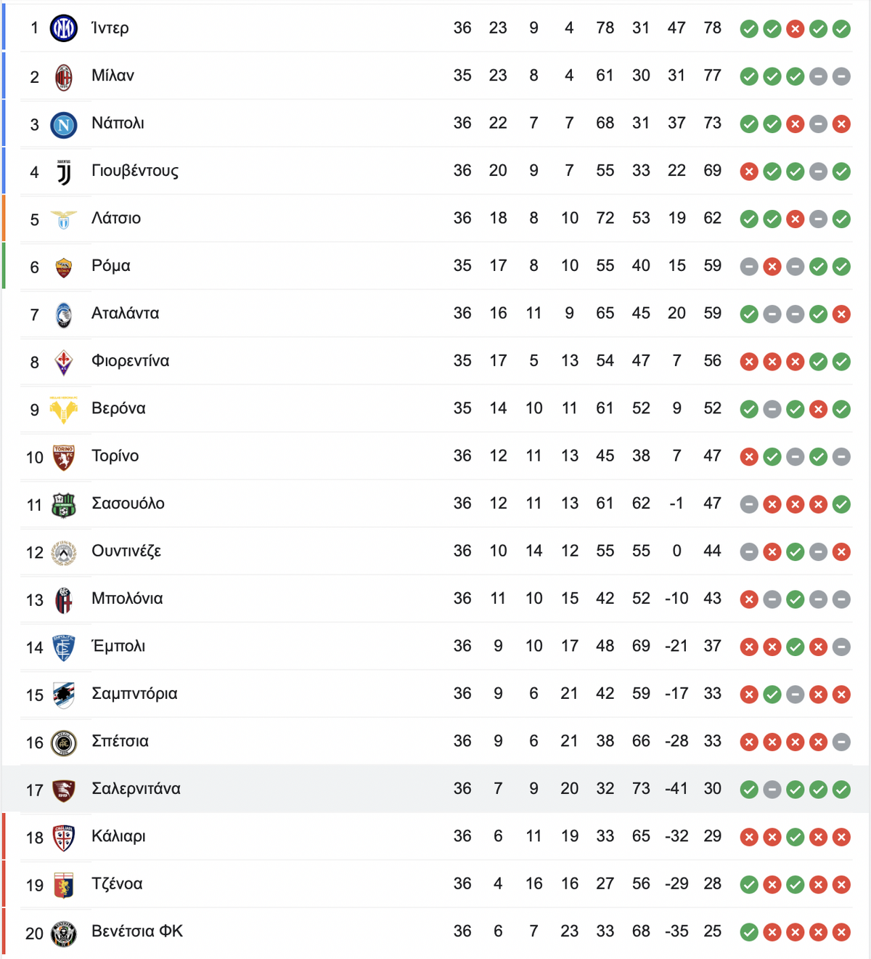Open the Σασουόλο team link
Viewport: 871px width, 959px height.
(128, 503)
